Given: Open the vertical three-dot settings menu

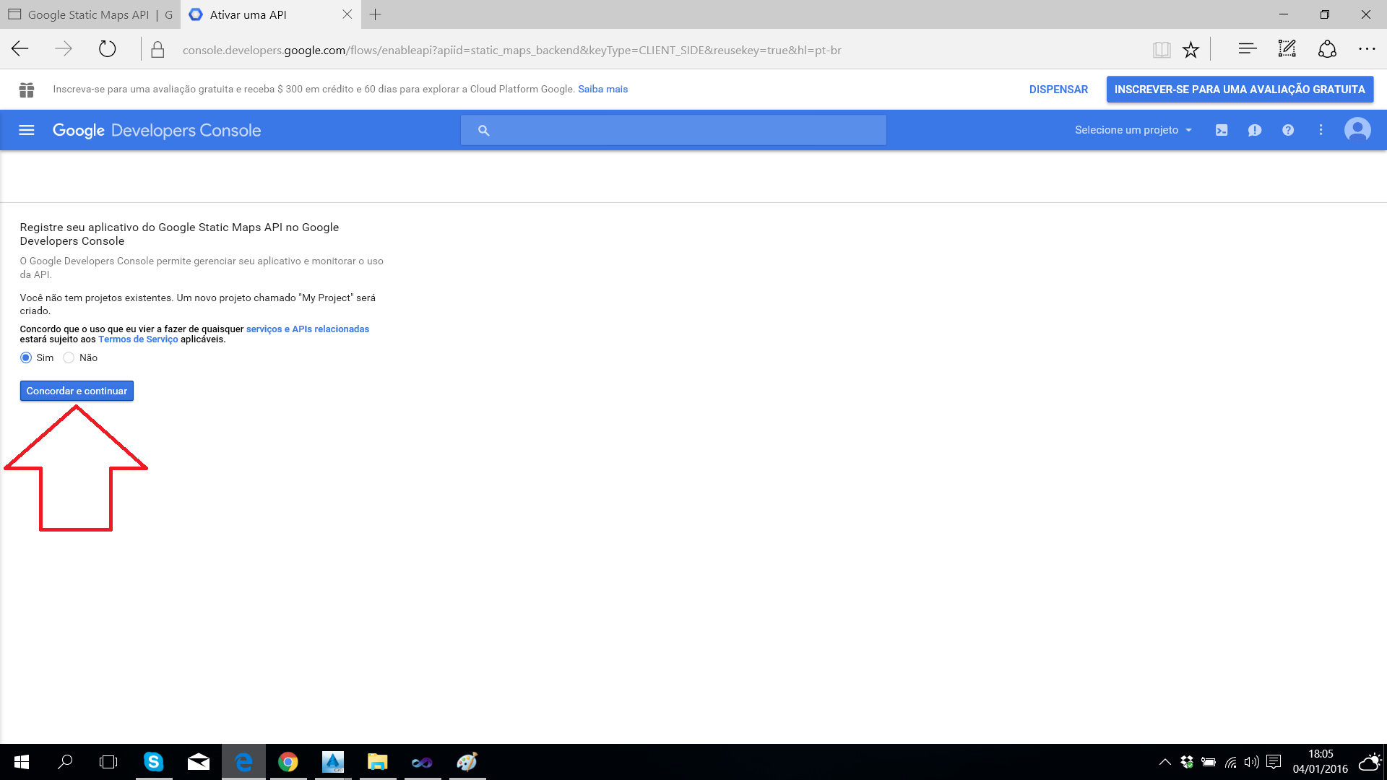Looking at the screenshot, I should tap(1321, 130).
